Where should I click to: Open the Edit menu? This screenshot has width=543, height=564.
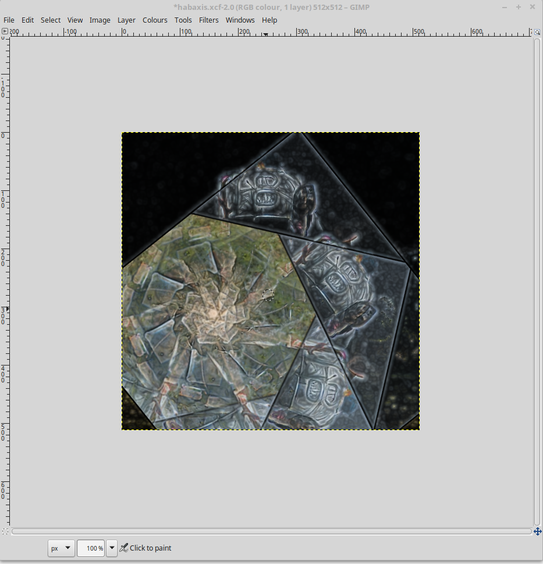click(27, 20)
